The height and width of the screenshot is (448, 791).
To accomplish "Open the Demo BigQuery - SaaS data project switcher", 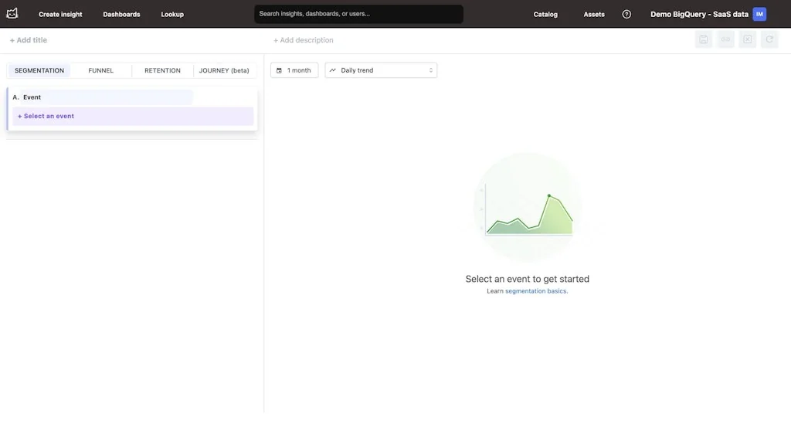I will click(699, 14).
